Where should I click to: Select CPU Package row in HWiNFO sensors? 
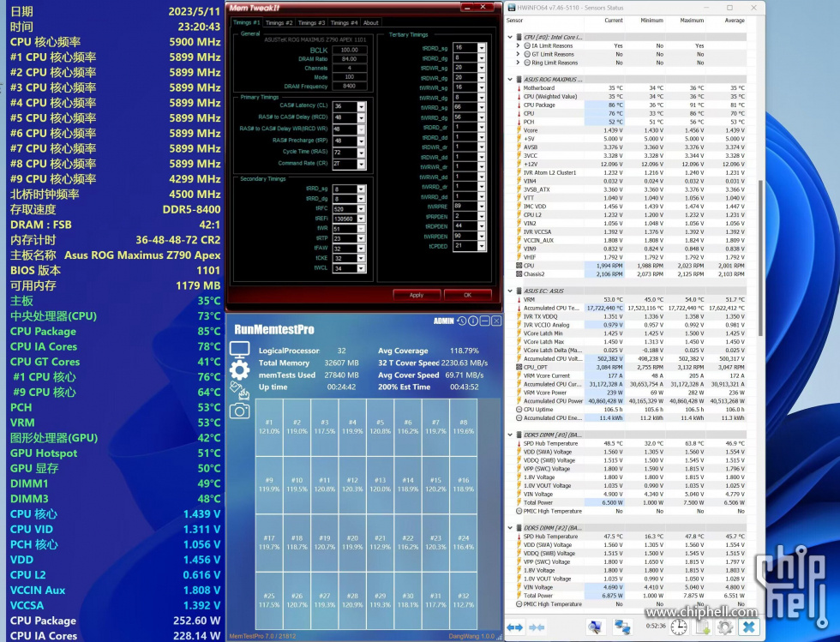pyautogui.click(x=631, y=105)
